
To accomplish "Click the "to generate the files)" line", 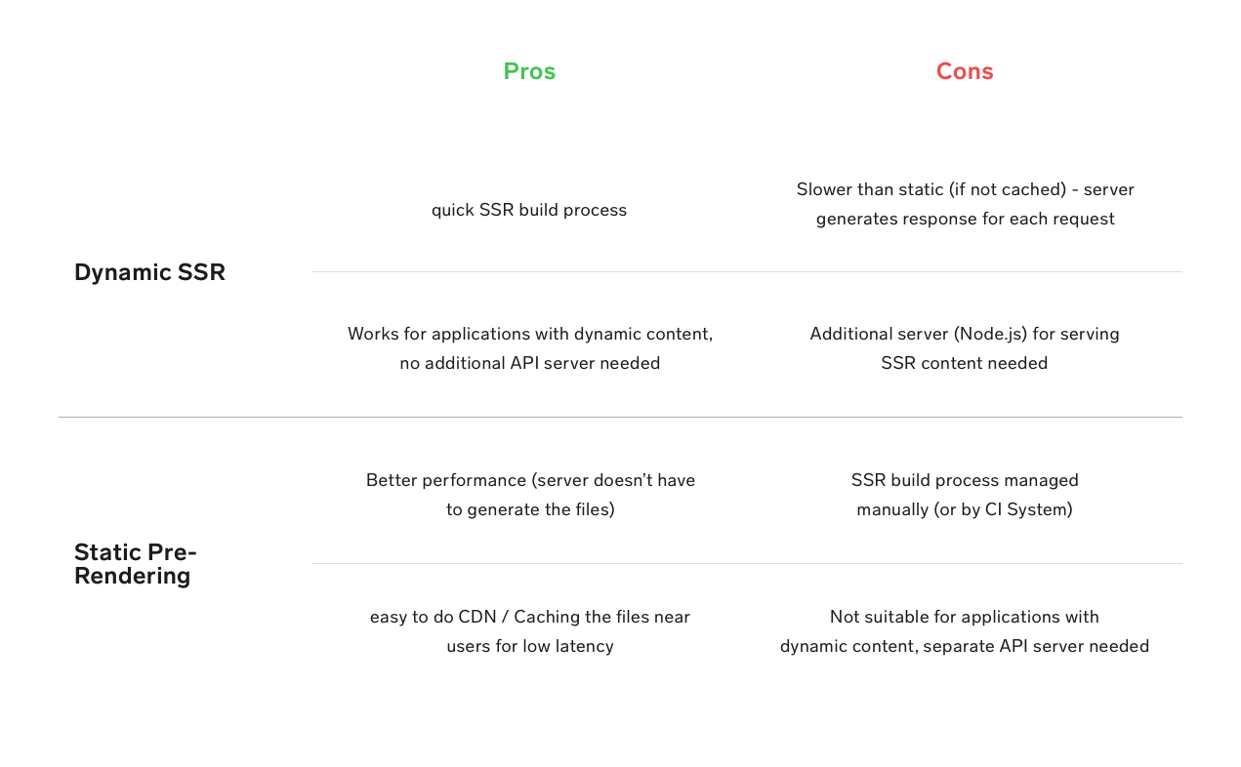I will pos(530,509).
